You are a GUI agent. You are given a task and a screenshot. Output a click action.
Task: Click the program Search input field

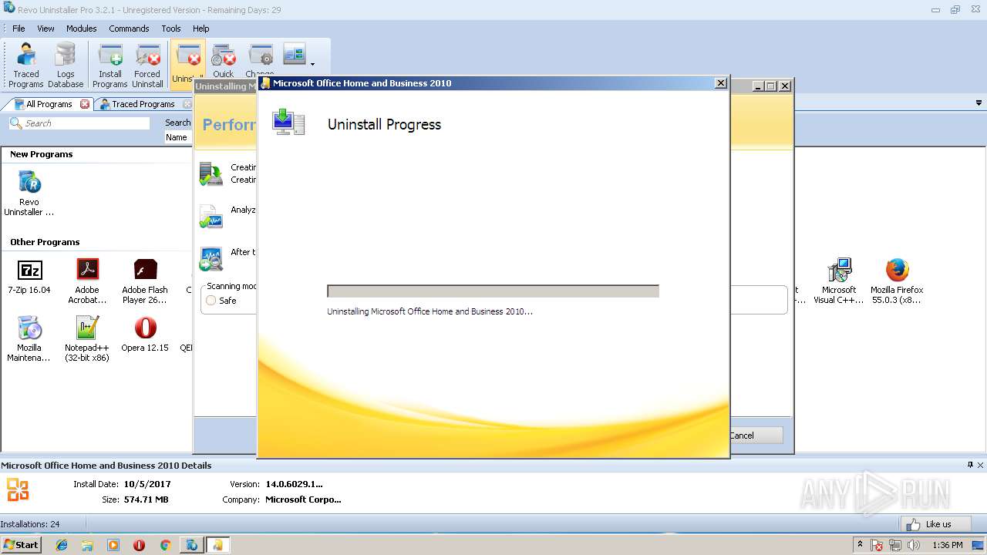(79, 123)
